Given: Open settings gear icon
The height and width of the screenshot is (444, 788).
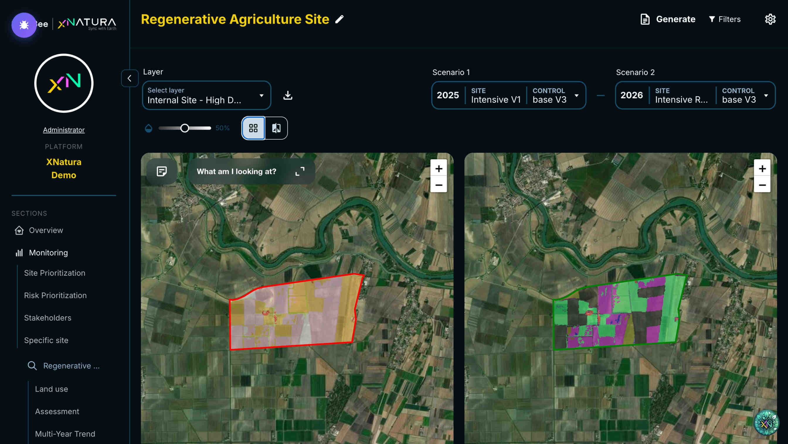Looking at the screenshot, I should [x=770, y=19].
